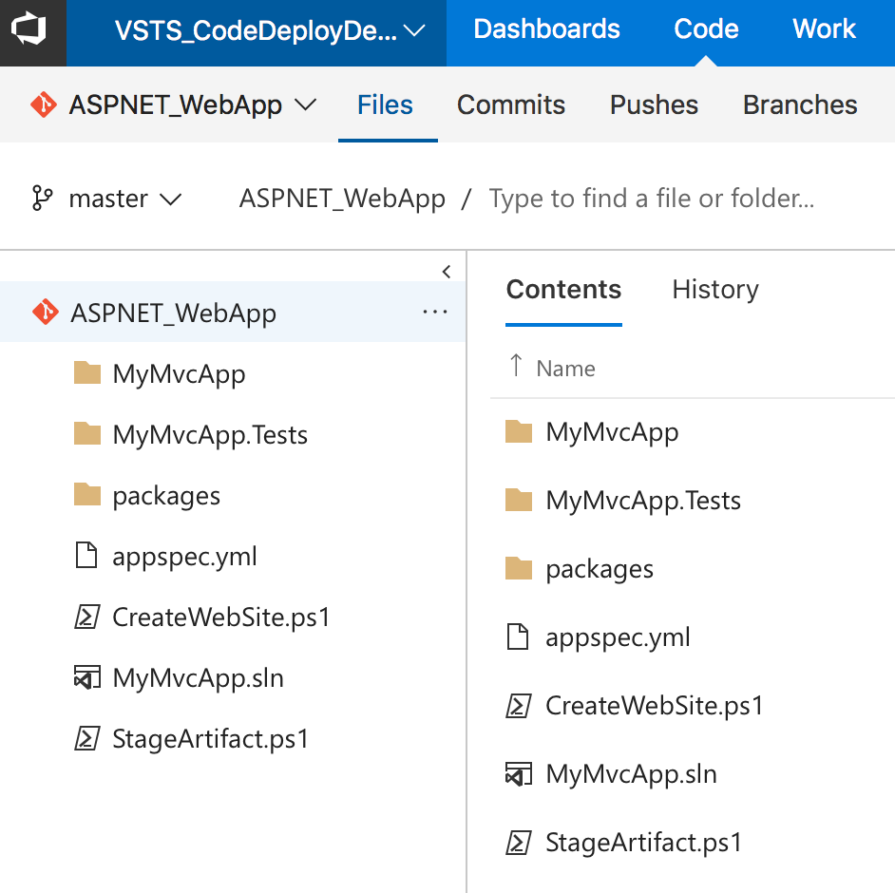Open CreateWebSite.ps1 in Contents list
The height and width of the screenshot is (893, 895).
(655, 707)
